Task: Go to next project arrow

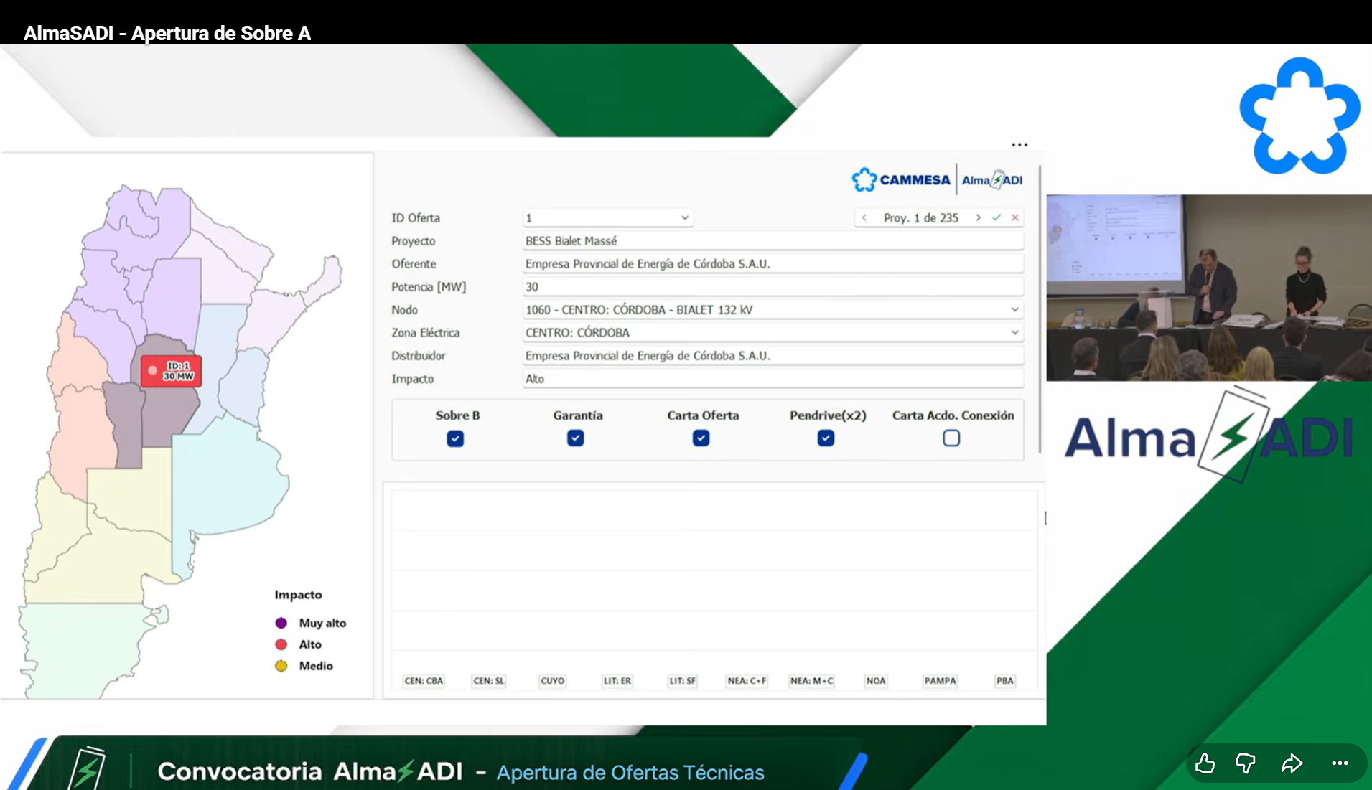Action: (x=978, y=217)
